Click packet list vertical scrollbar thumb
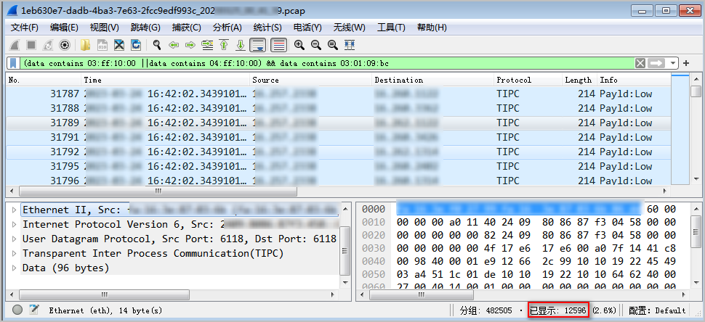The width and height of the screenshot is (705, 322). 696,91
